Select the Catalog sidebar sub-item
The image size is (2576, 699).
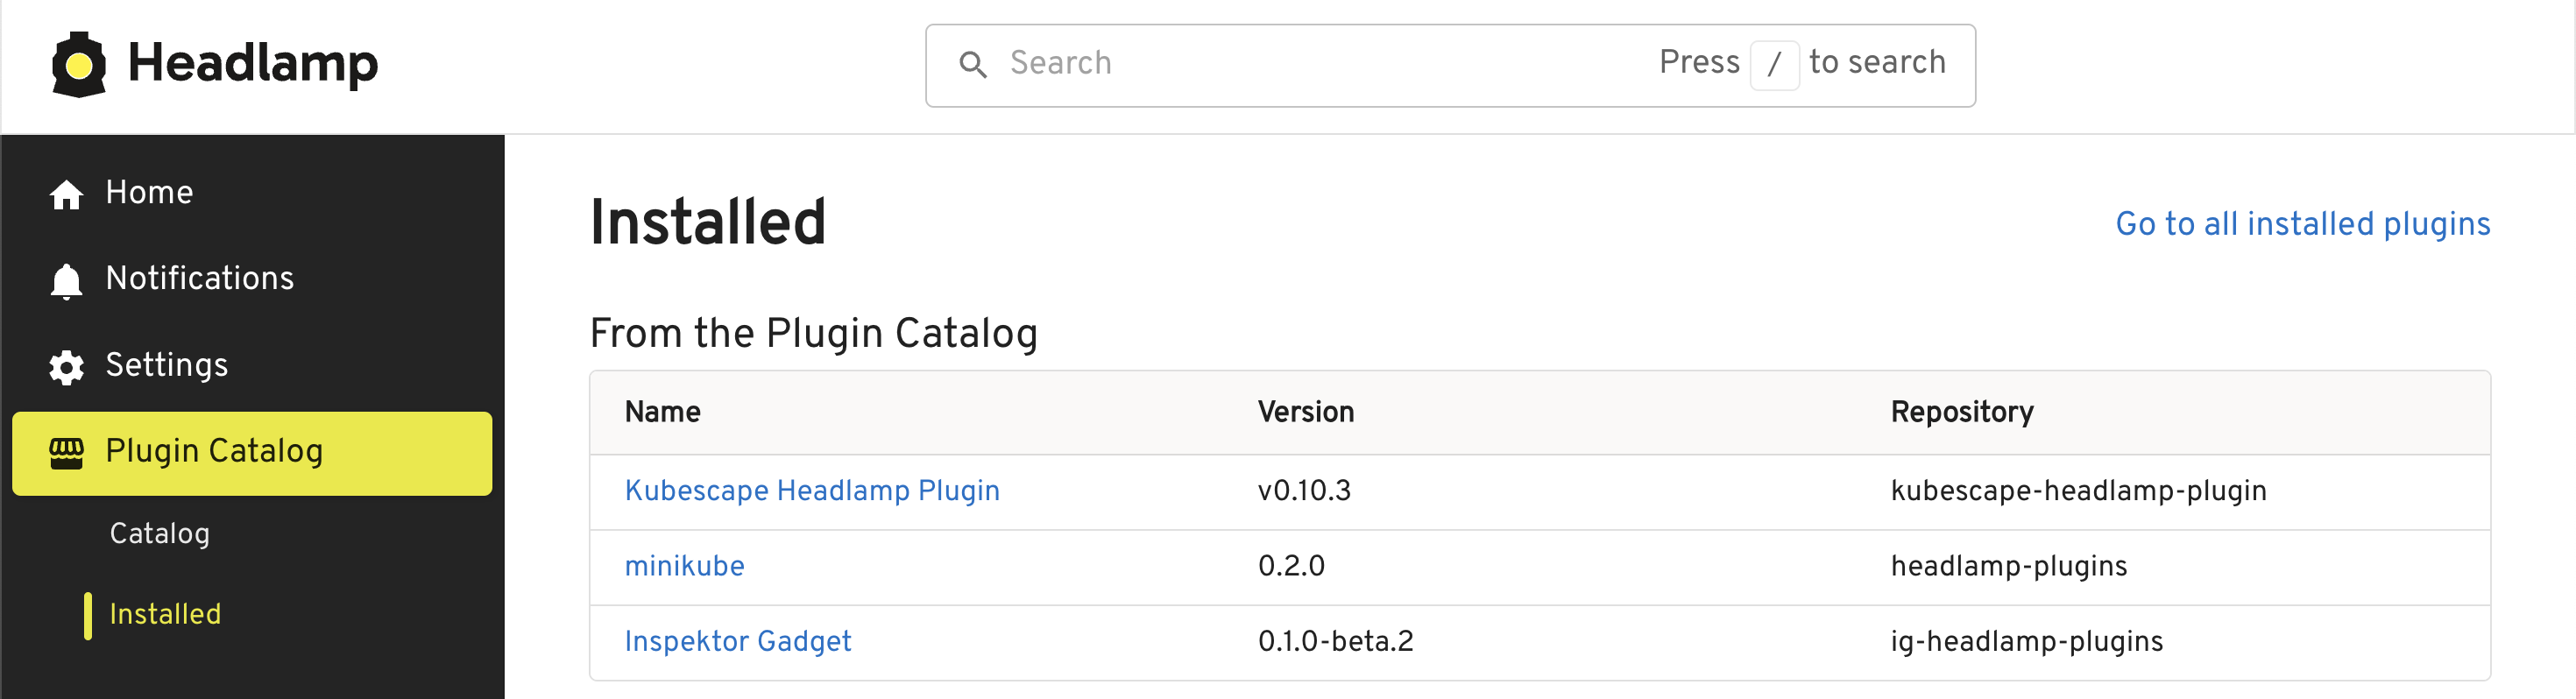[x=160, y=533]
